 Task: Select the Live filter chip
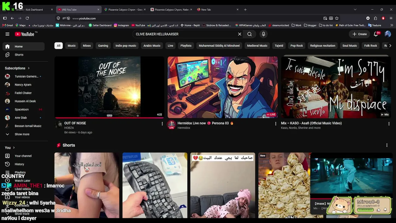pyautogui.click(x=170, y=46)
